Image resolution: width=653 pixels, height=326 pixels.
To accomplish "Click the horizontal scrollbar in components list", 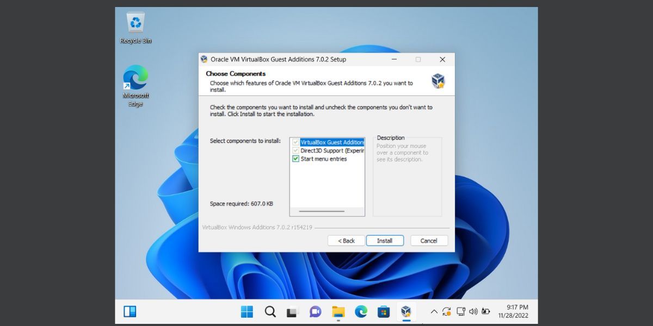I will pos(322,211).
